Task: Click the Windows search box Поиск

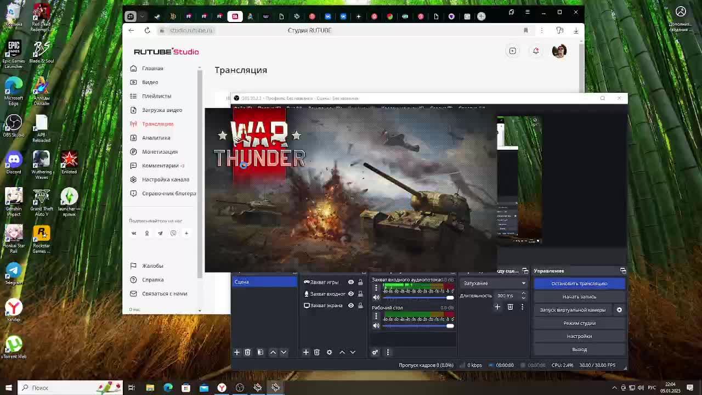Action: coord(70,388)
